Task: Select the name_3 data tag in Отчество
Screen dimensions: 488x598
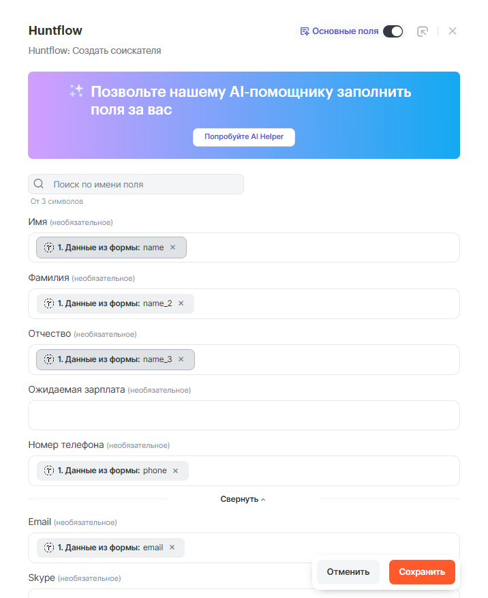Action: point(109,359)
